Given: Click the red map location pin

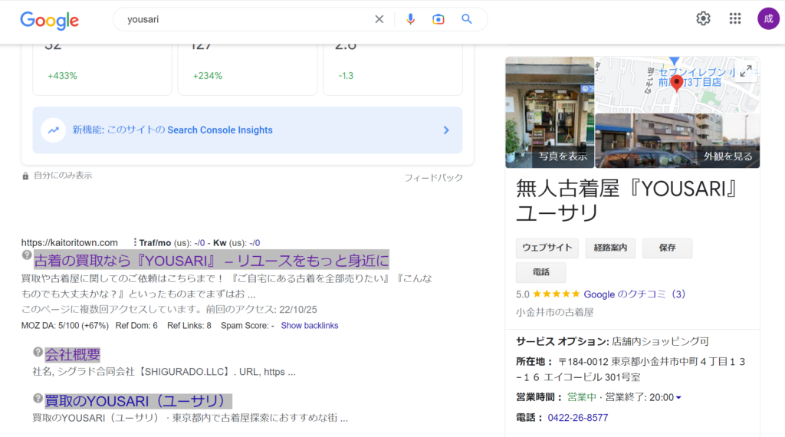Looking at the screenshot, I should pyautogui.click(x=676, y=83).
